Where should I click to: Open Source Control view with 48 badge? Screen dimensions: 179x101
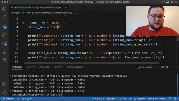[4, 26]
